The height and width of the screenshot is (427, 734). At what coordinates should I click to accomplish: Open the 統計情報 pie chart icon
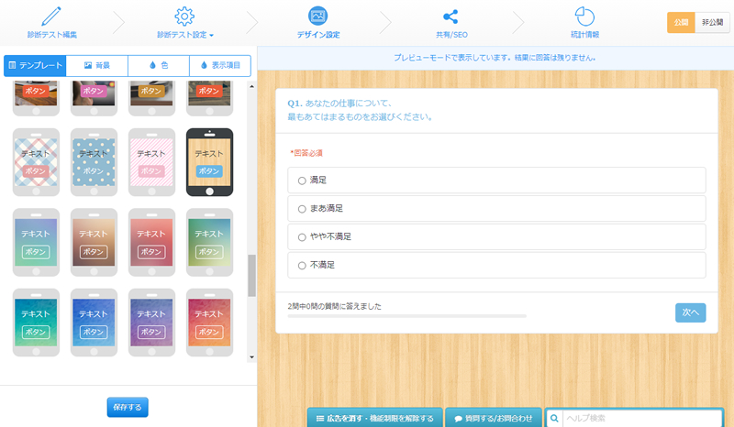pyautogui.click(x=584, y=16)
